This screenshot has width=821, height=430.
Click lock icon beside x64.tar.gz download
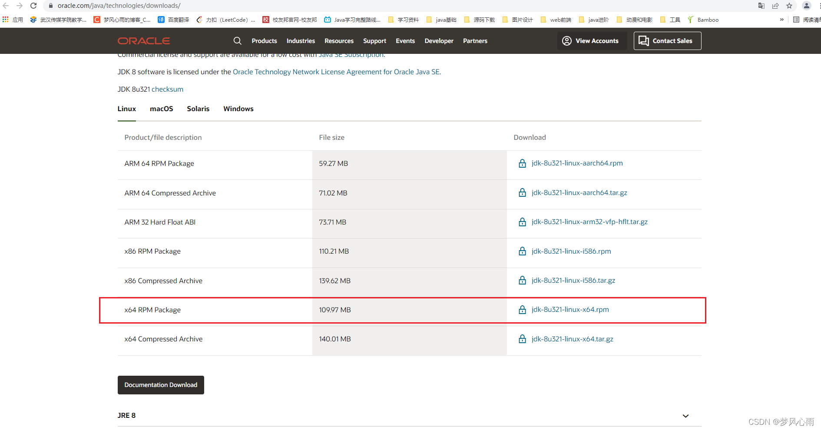pyautogui.click(x=522, y=339)
